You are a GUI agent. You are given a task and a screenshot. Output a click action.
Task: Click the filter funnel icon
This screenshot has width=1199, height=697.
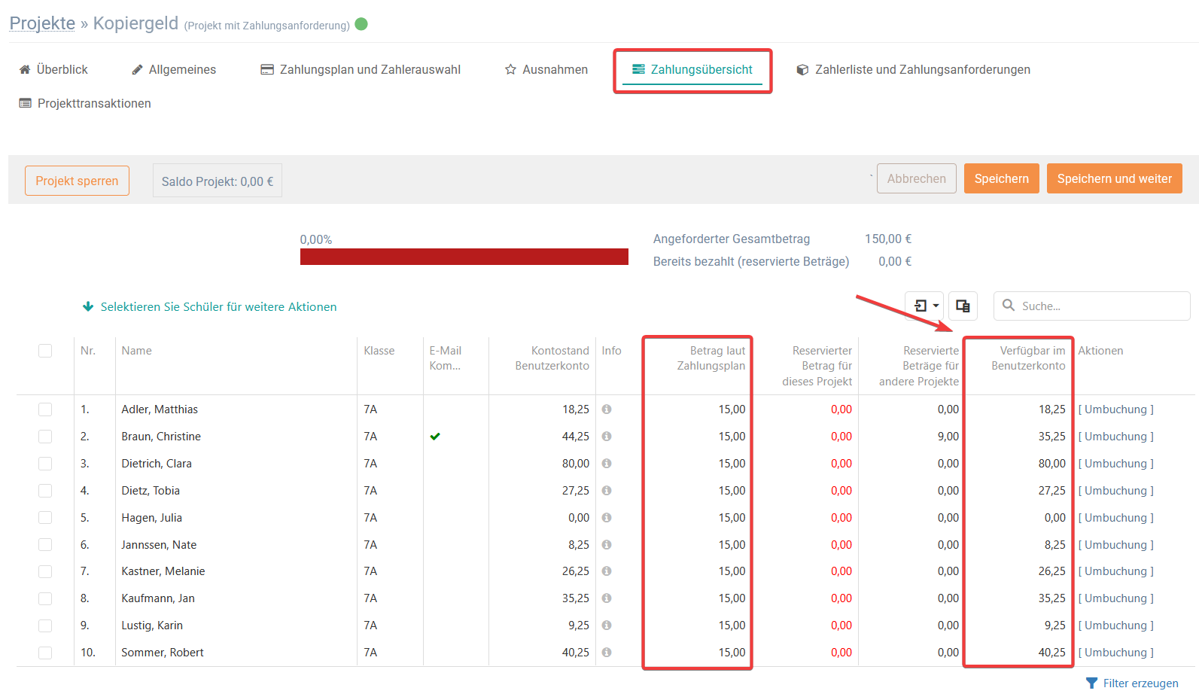coord(1091,683)
